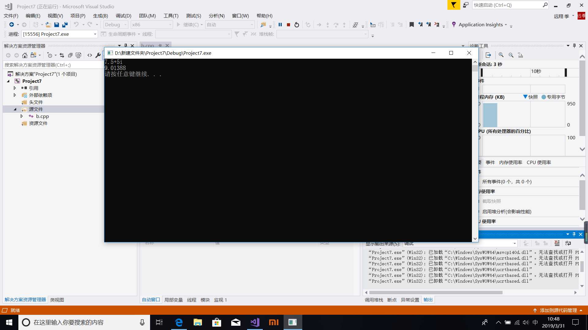588x330 pixels.
Task: Clear all text in Output window
Action: tap(557, 243)
